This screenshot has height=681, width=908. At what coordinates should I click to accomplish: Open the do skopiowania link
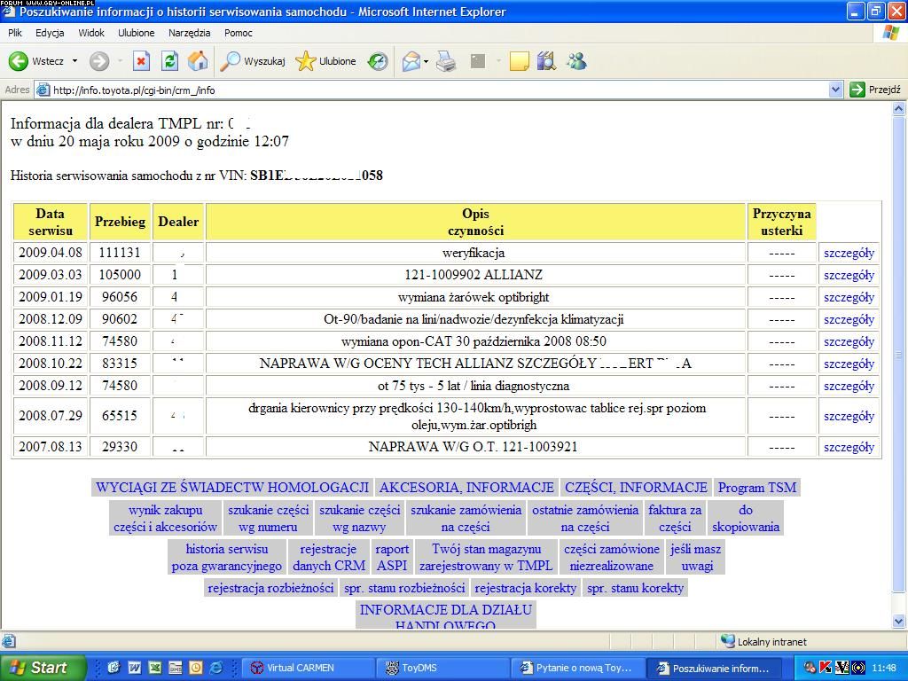(746, 518)
